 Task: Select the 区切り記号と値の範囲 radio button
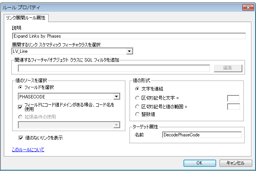point(137,107)
